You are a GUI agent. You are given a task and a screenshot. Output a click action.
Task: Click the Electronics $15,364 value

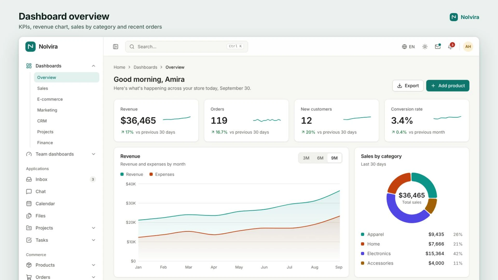(435, 254)
